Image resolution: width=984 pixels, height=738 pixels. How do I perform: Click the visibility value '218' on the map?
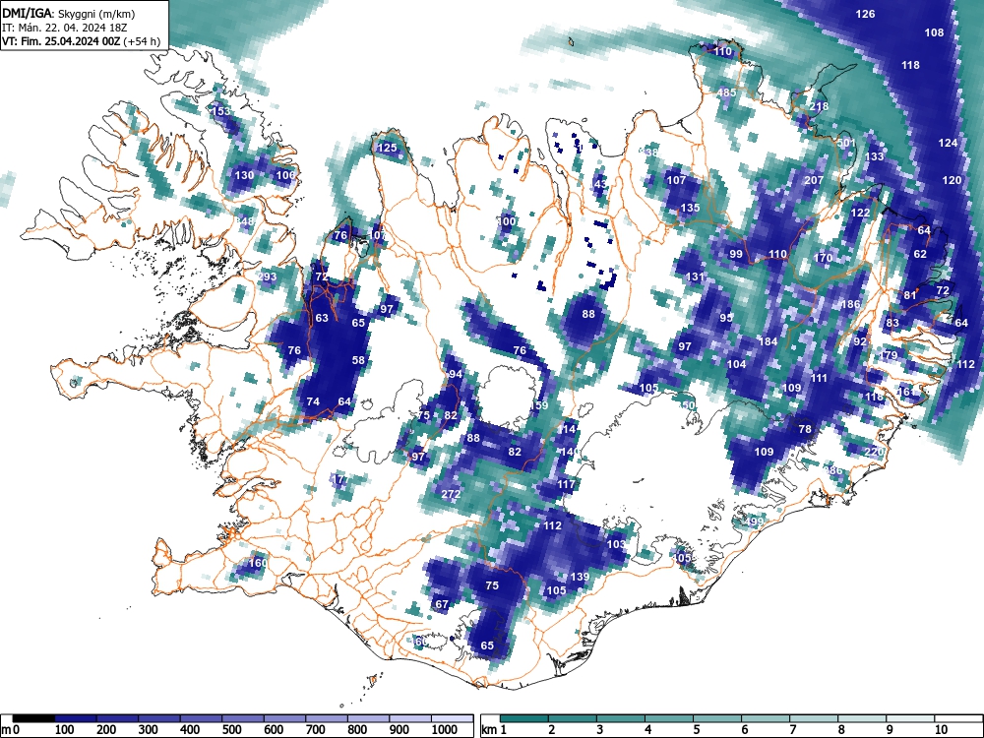[x=819, y=106]
